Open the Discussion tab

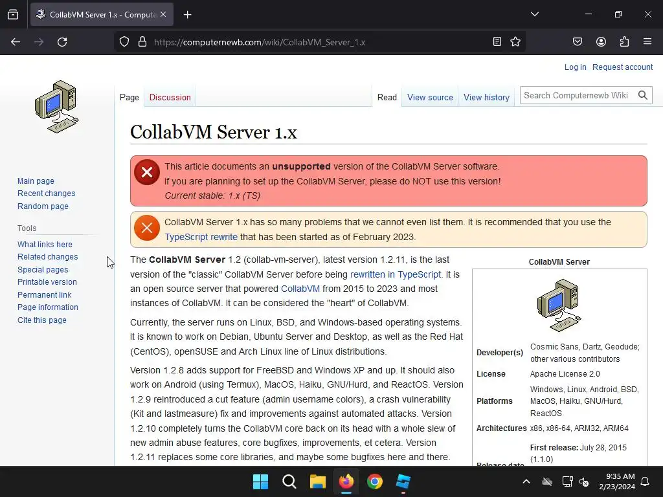170,97
